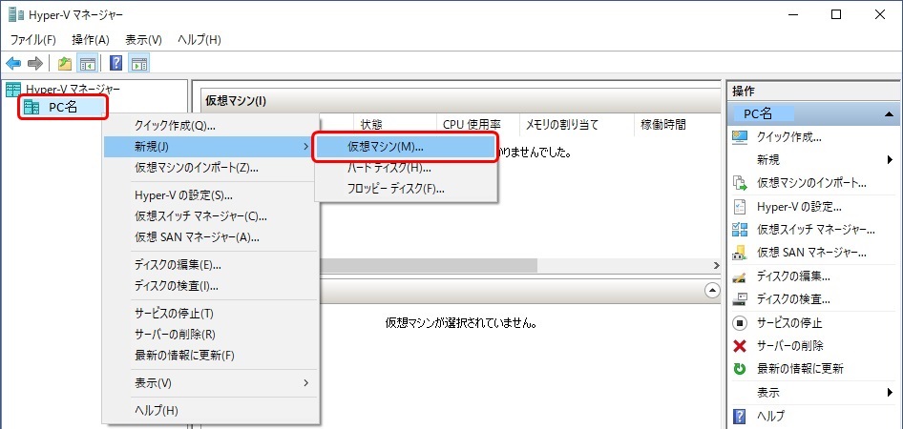
Task: Choose 仮想マシン(M)... in the submenu
Action: pyautogui.click(x=406, y=147)
